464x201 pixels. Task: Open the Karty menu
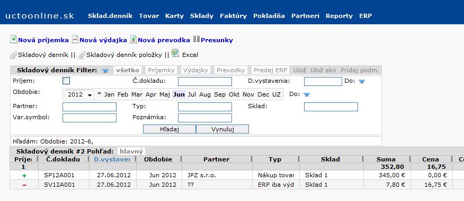(x=175, y=16)
